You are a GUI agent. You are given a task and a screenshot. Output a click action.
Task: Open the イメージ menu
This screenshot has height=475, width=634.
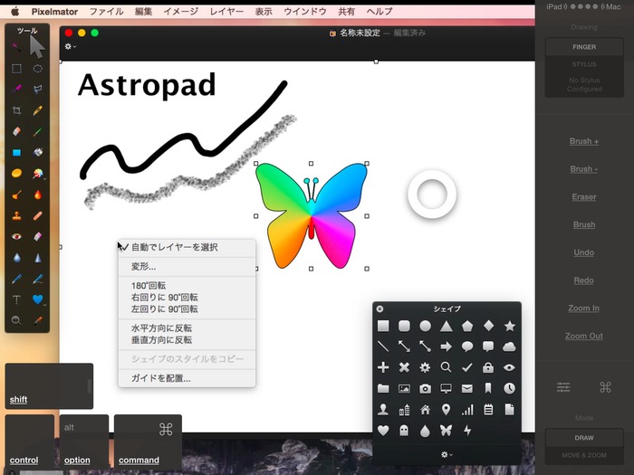coord(181,11)
